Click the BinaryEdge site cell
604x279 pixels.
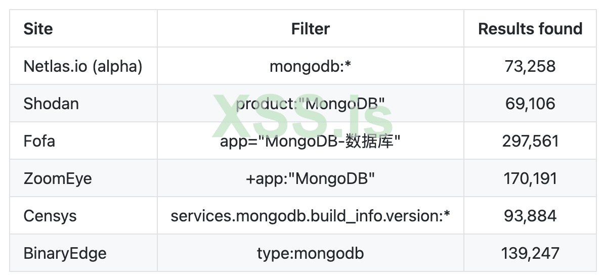65,253
